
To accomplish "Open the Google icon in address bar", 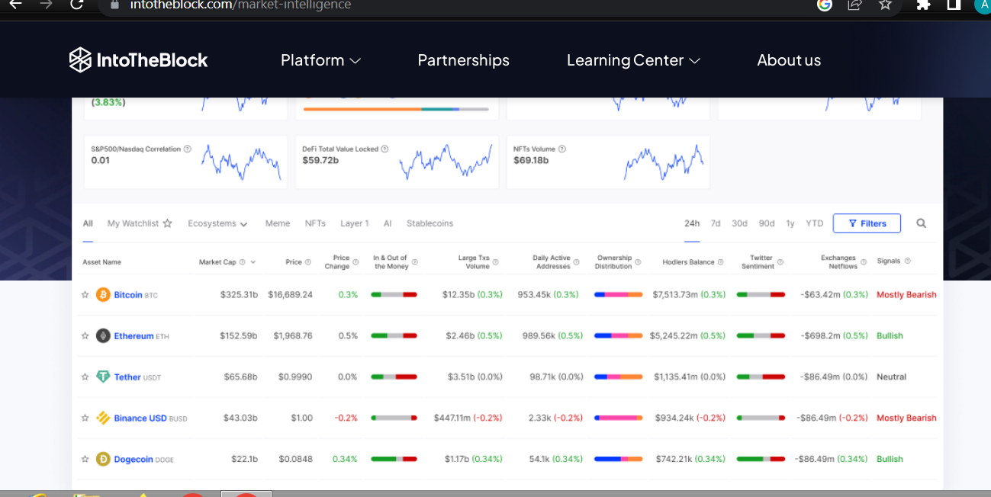I will coord(824,5).
